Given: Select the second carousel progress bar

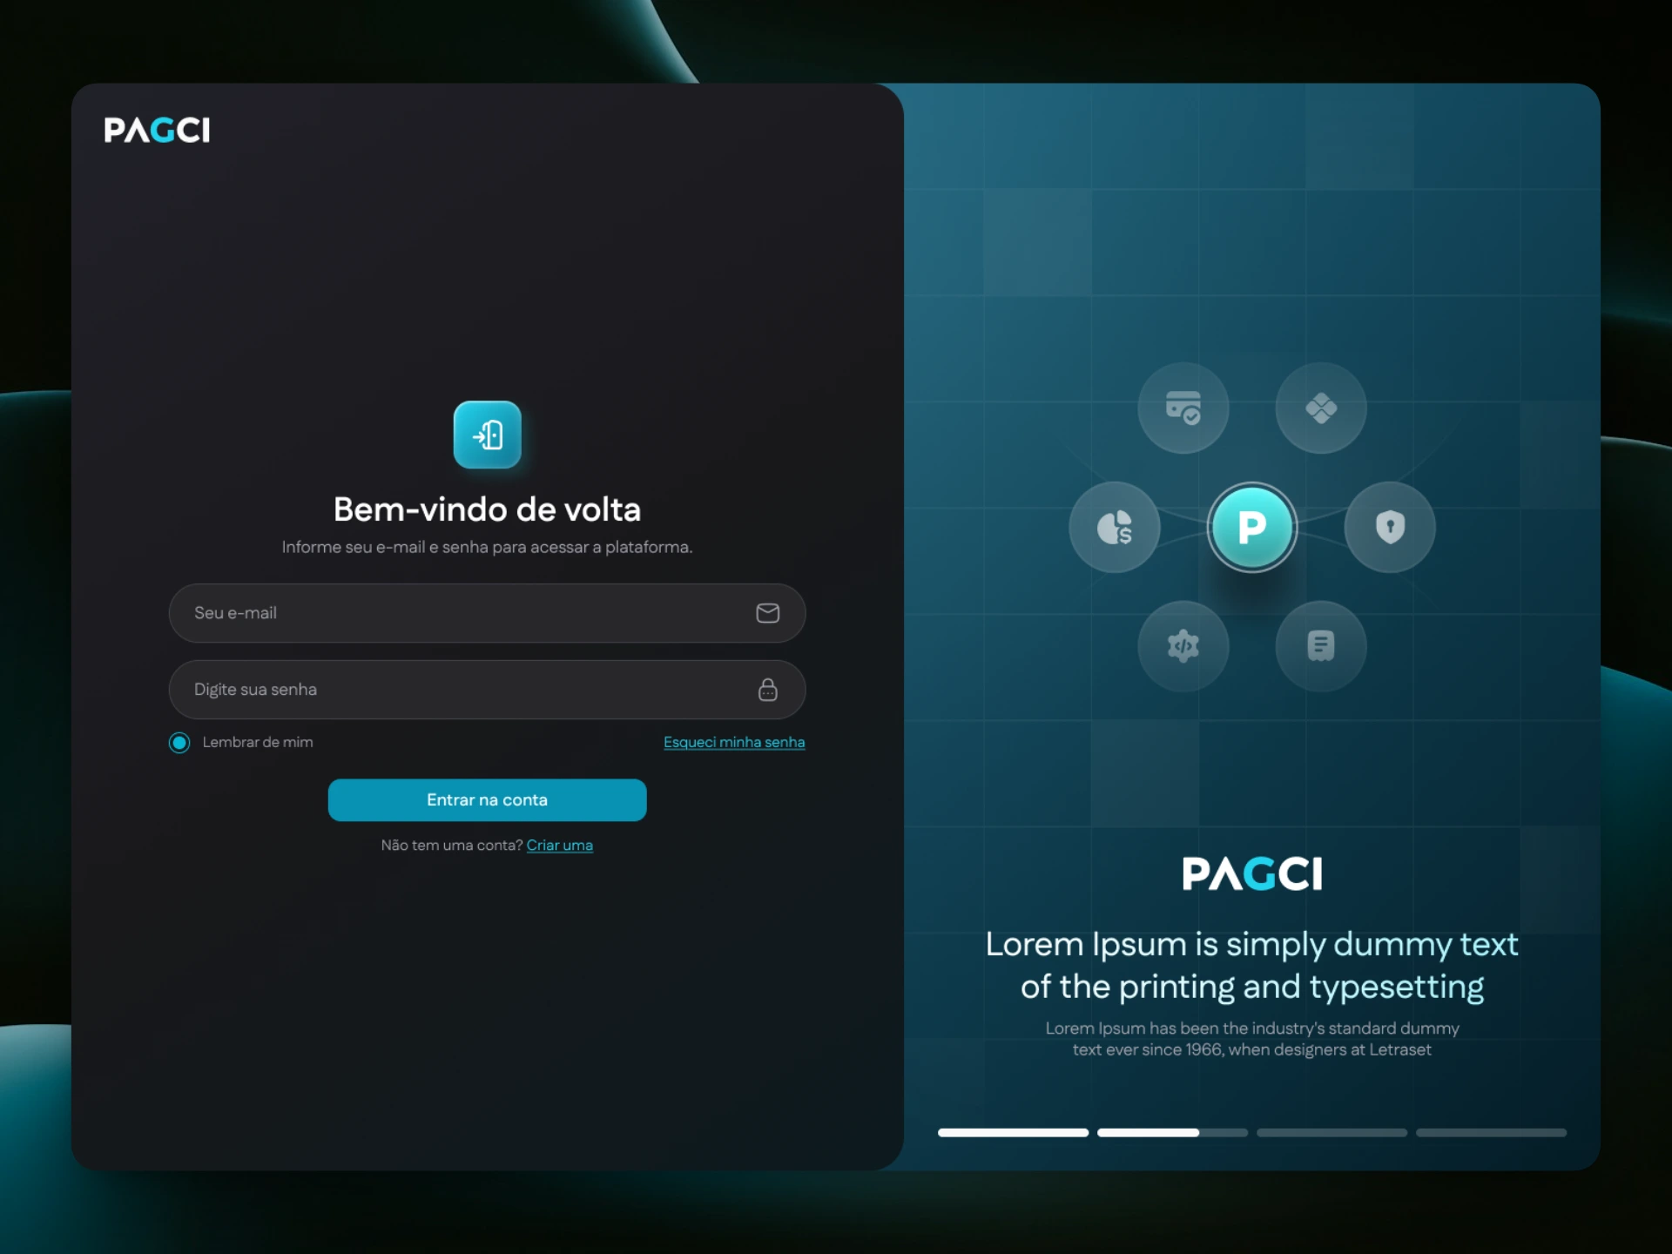Looking at the screenshot, I should (x=1172, y=1133).
